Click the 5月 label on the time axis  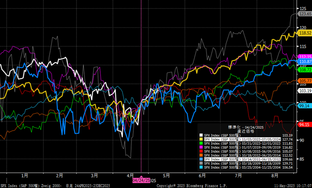coord(167,175)
